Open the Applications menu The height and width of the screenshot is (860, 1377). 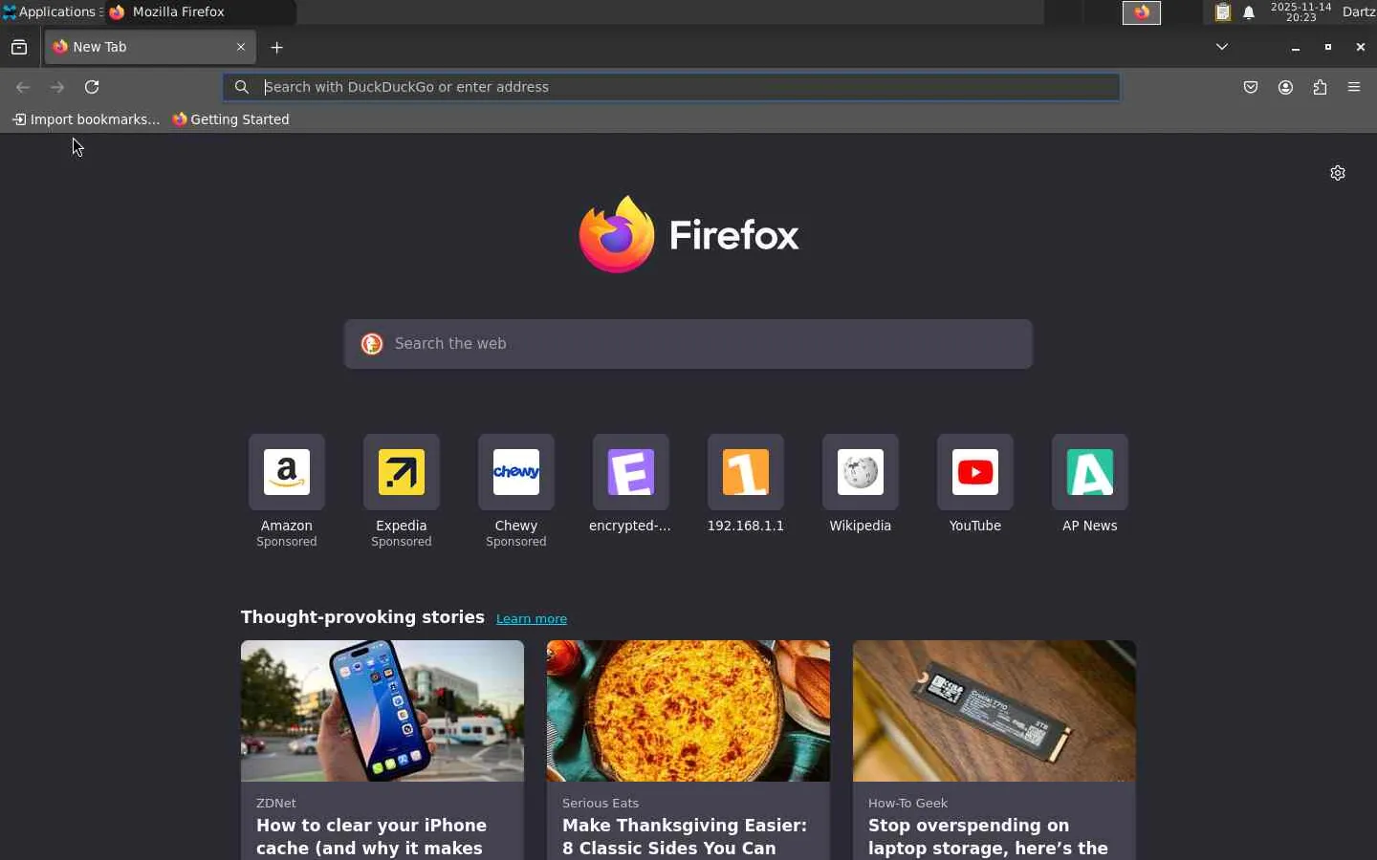coord(50,12)
